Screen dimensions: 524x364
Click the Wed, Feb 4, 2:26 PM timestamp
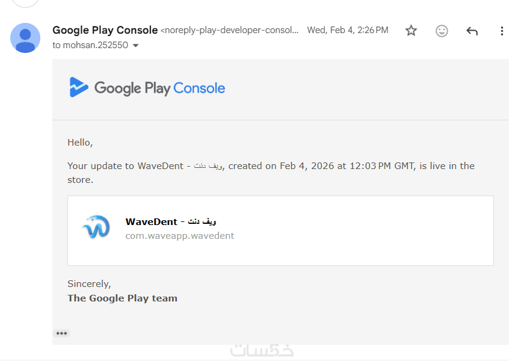(x=348, y=30)
